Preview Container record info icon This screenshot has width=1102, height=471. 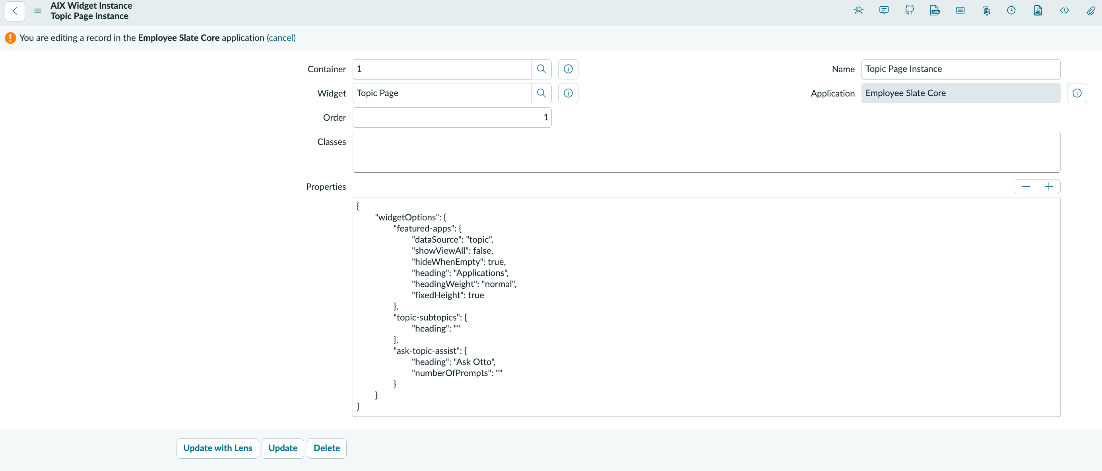[568, 69]
